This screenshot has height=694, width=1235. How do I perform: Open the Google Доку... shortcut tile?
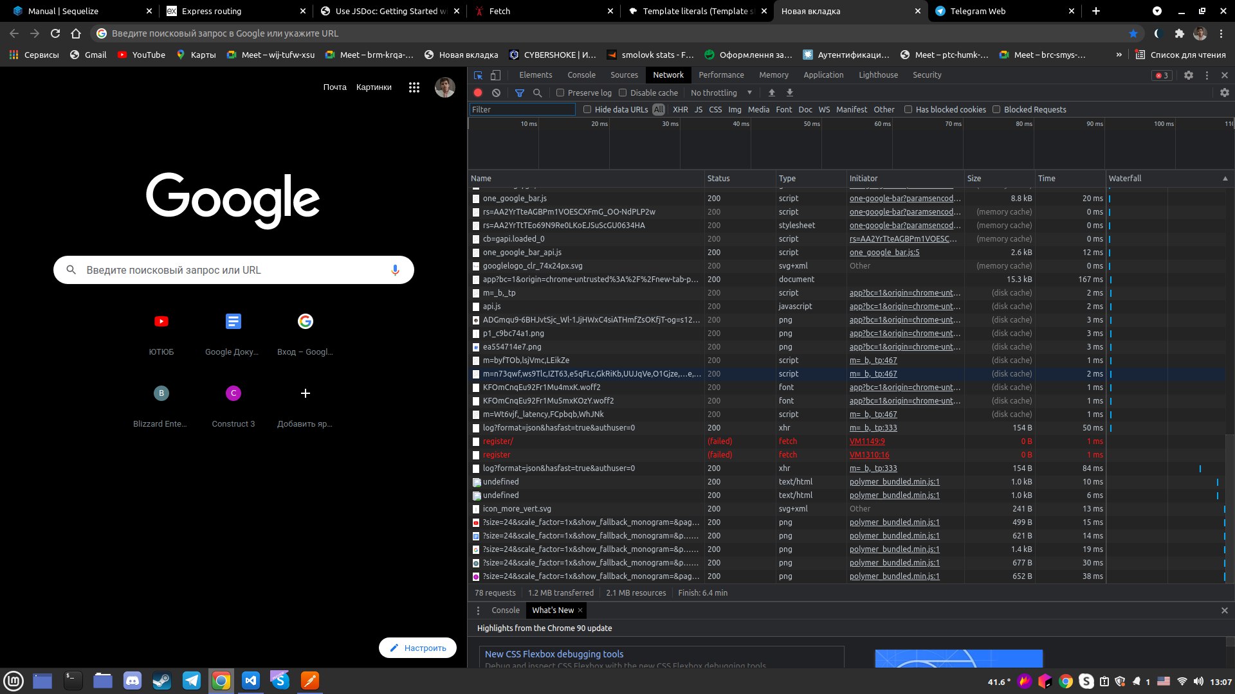pos(233,333)
